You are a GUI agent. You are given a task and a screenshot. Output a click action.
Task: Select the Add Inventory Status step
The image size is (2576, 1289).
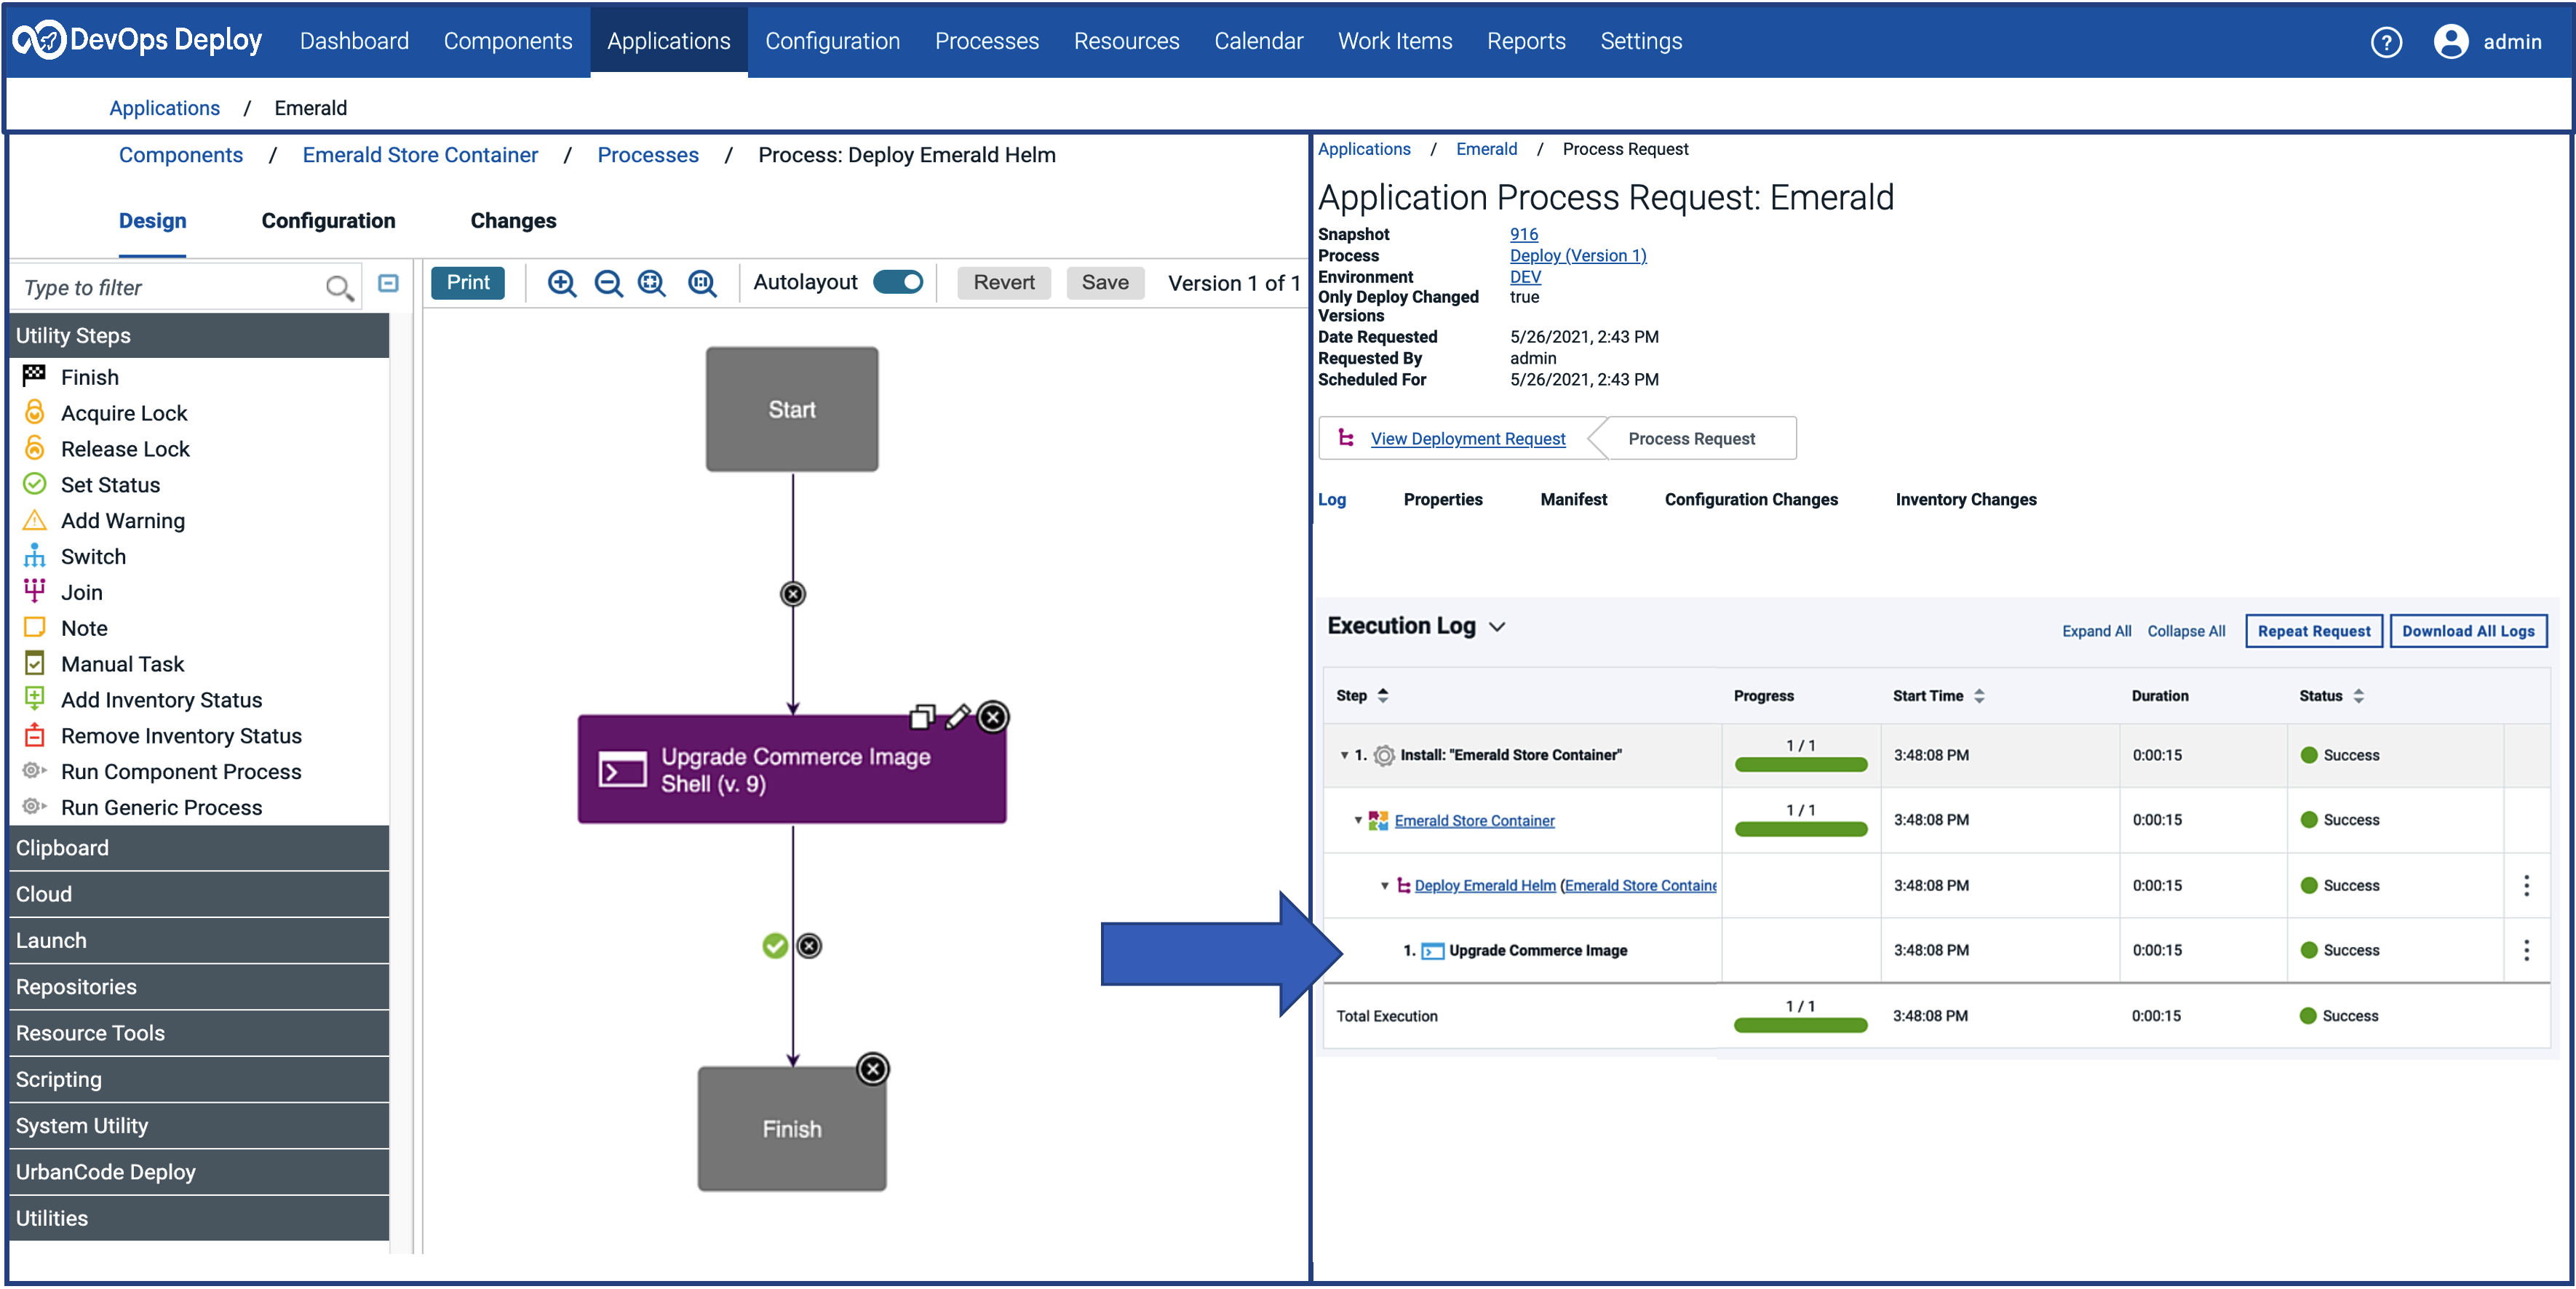[142, 700]
